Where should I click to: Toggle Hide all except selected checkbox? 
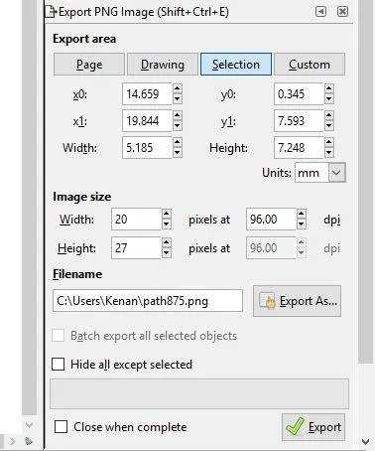59,365
